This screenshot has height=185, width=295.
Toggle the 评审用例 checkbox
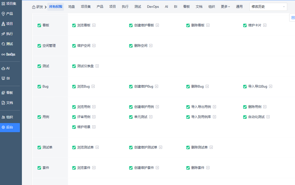click(x=74, y=117)
